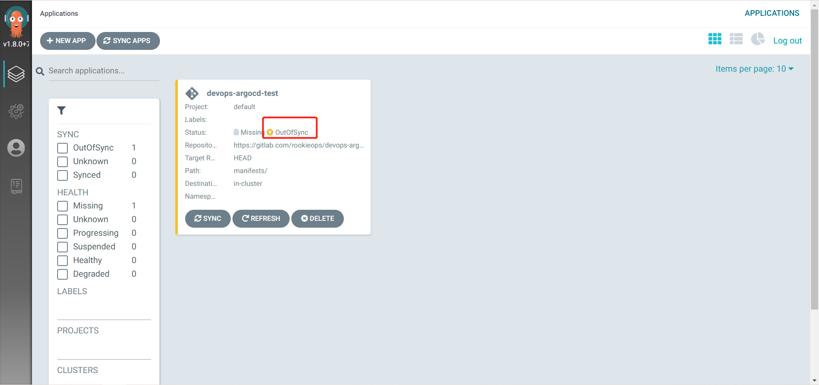Focus the Search applications field
This screenshot has height=385, width=819.
(x=104, y=71)
